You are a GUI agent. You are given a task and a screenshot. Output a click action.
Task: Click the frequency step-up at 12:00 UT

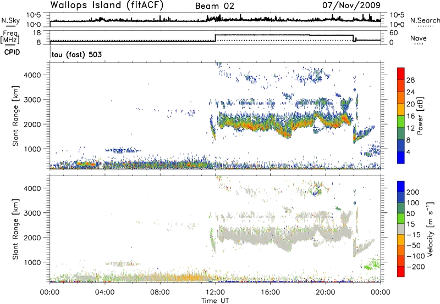pyautogui.click(x=215, y=38)
